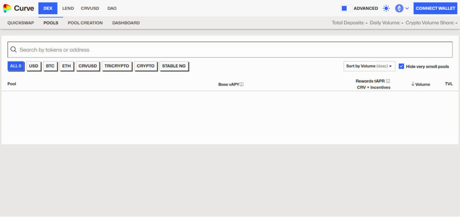Open the Dashboard page
Viewport: 460px width, 217px height.
(126, 23)
